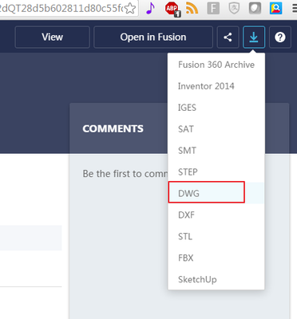Click the View button
Viewport: 297px width, 319px height.
(53, 37)
